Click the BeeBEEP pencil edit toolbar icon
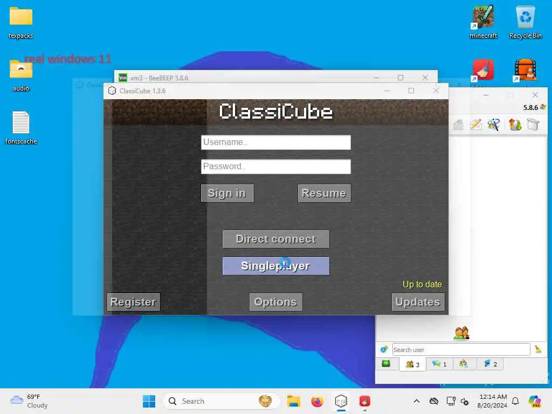Screen dimensions: 552x414 tap(476, 125)
